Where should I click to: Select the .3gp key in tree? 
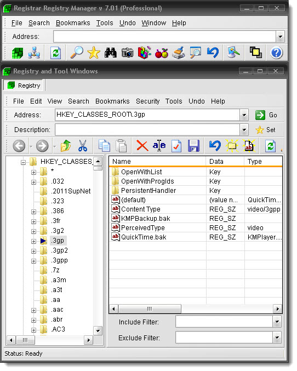click(x=58, y=241)
